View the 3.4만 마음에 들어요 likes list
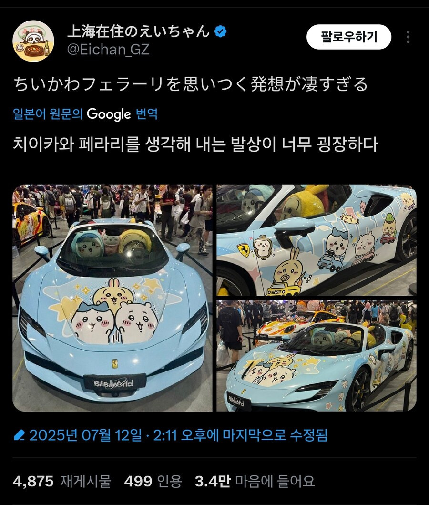 [255, 482]
